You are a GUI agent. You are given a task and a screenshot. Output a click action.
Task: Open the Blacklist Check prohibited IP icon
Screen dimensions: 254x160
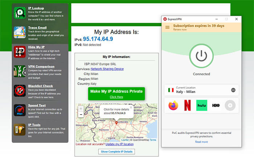[20, 91]
